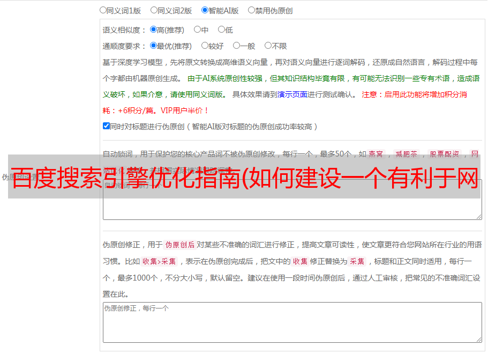Set 通顺度要求 to 较好
Viewport: 488px width, 353px height.
pyautogui.click(x=205, y=46)
